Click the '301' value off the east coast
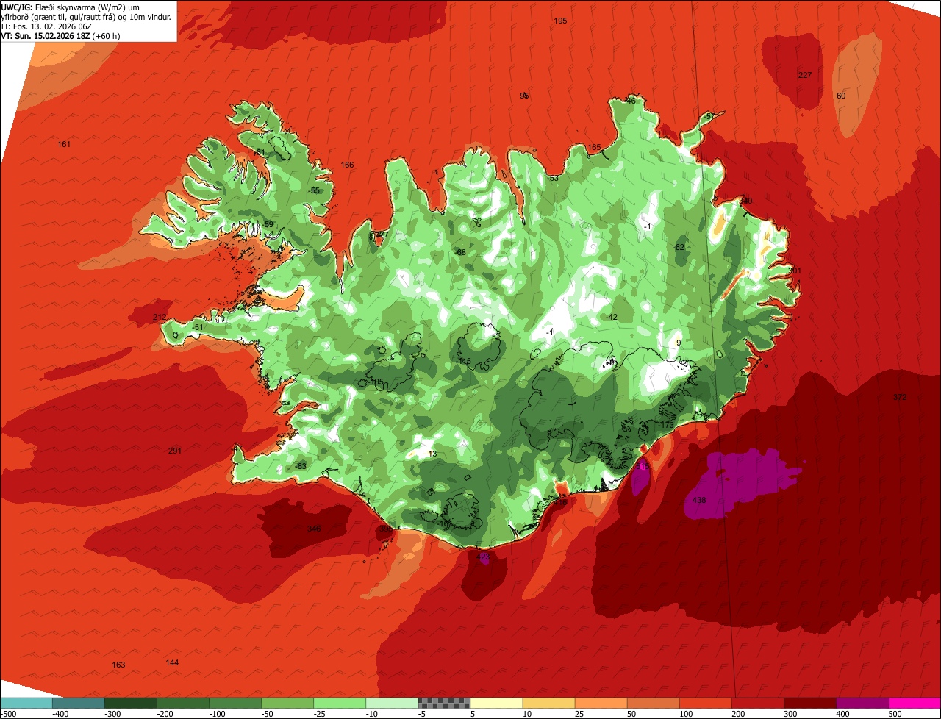Screen dimensions: 941x719 click(795, 271)
